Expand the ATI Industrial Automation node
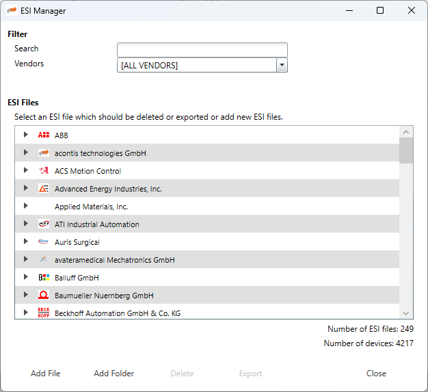 click(26, 224)
